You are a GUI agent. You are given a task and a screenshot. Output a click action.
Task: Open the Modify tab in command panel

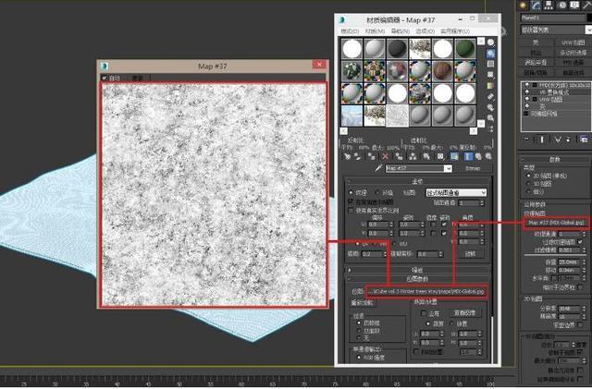point(536,5)
